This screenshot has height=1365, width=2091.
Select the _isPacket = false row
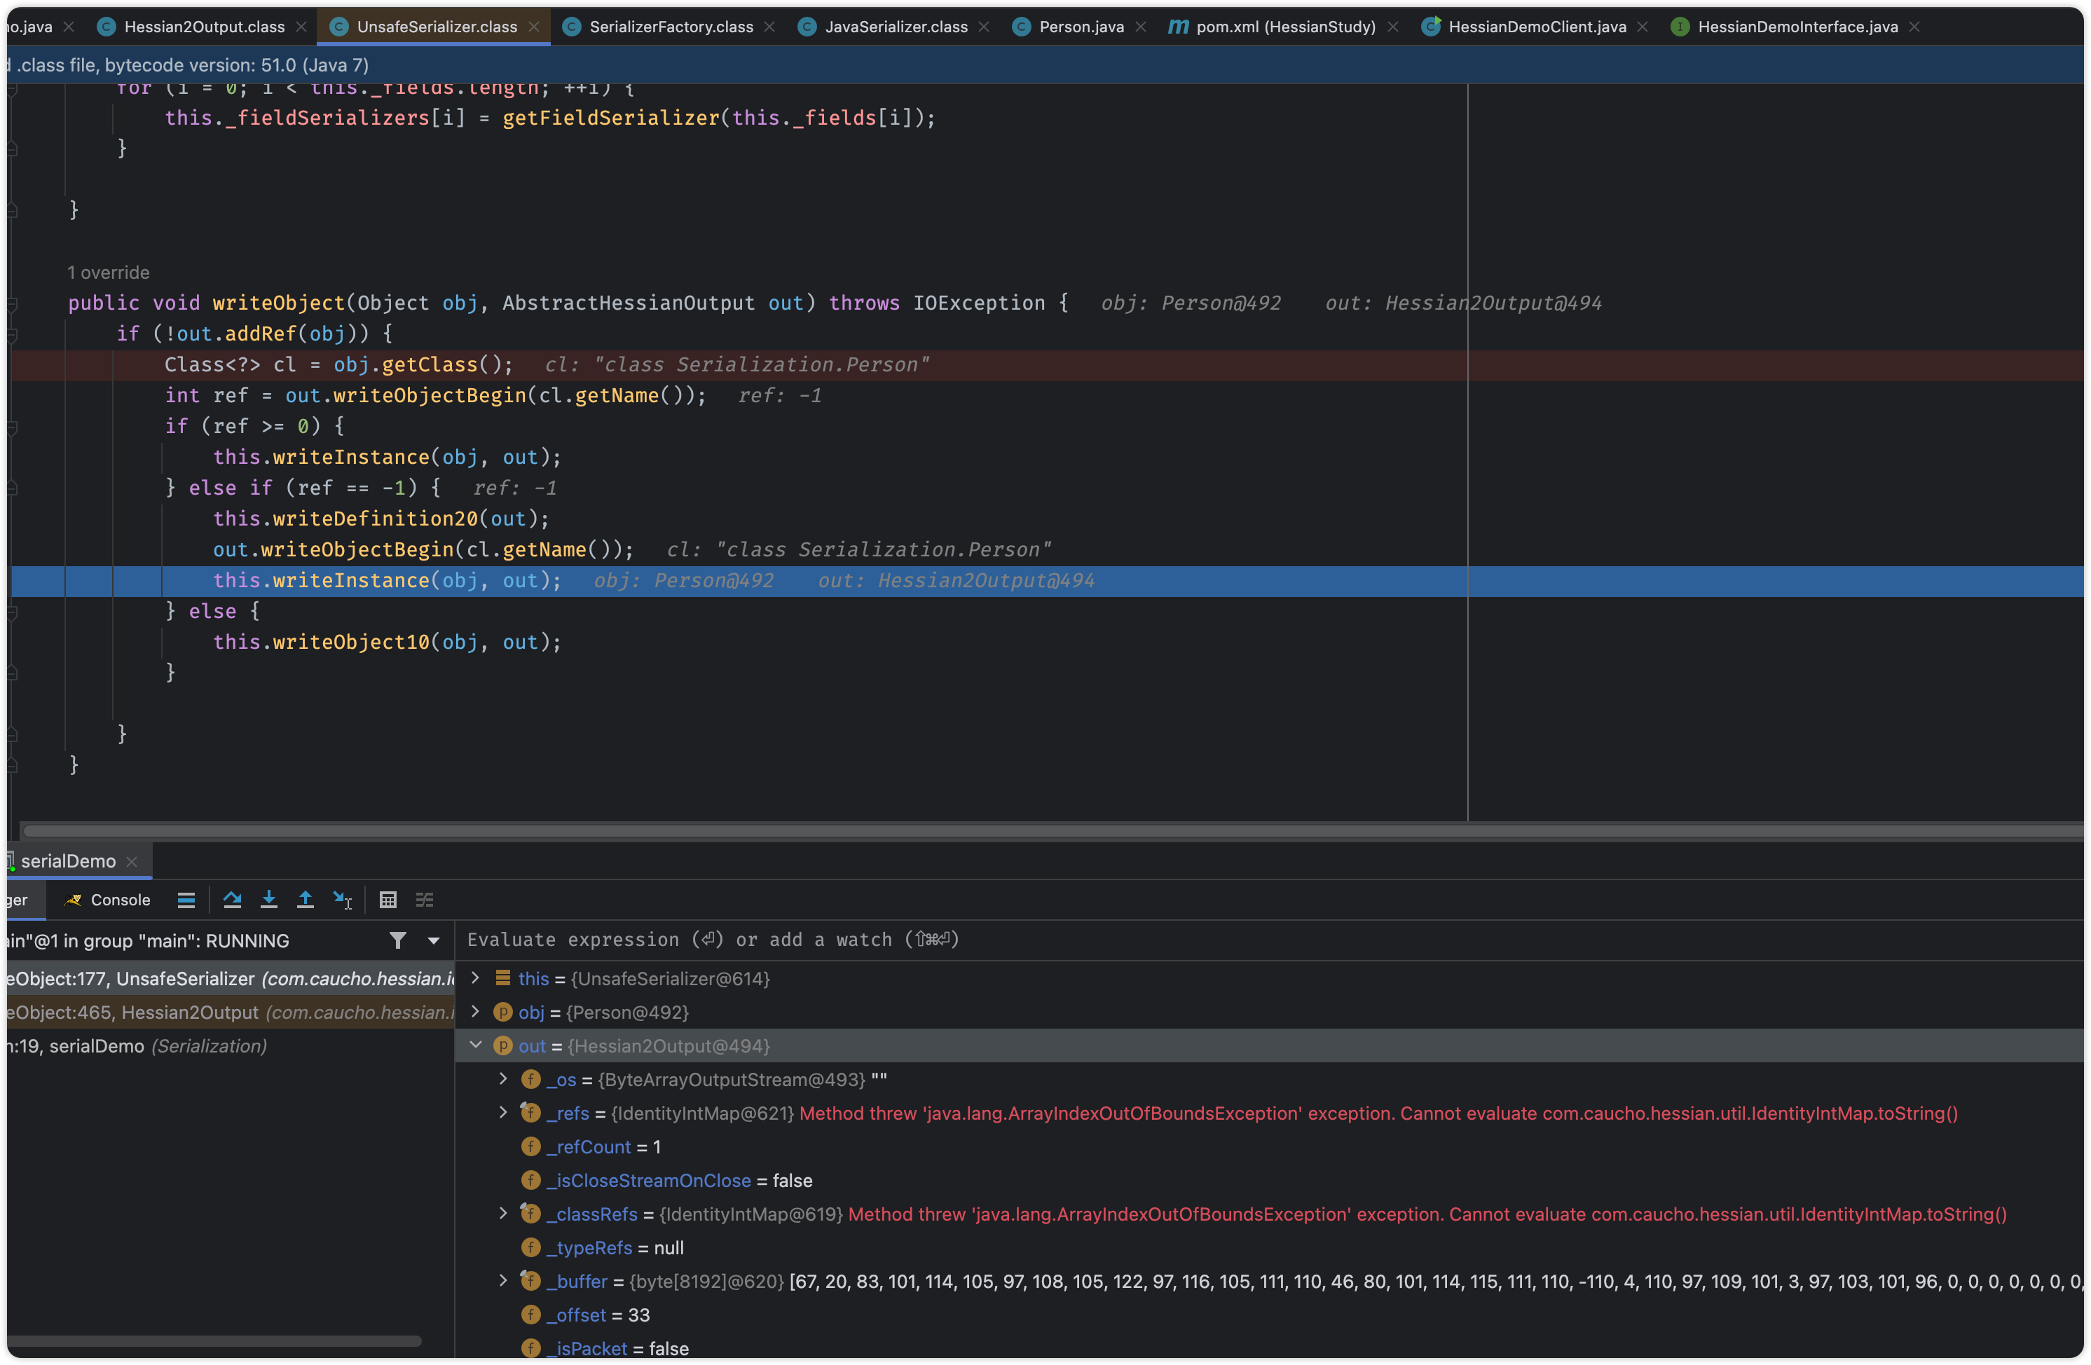(1270, 1348)
